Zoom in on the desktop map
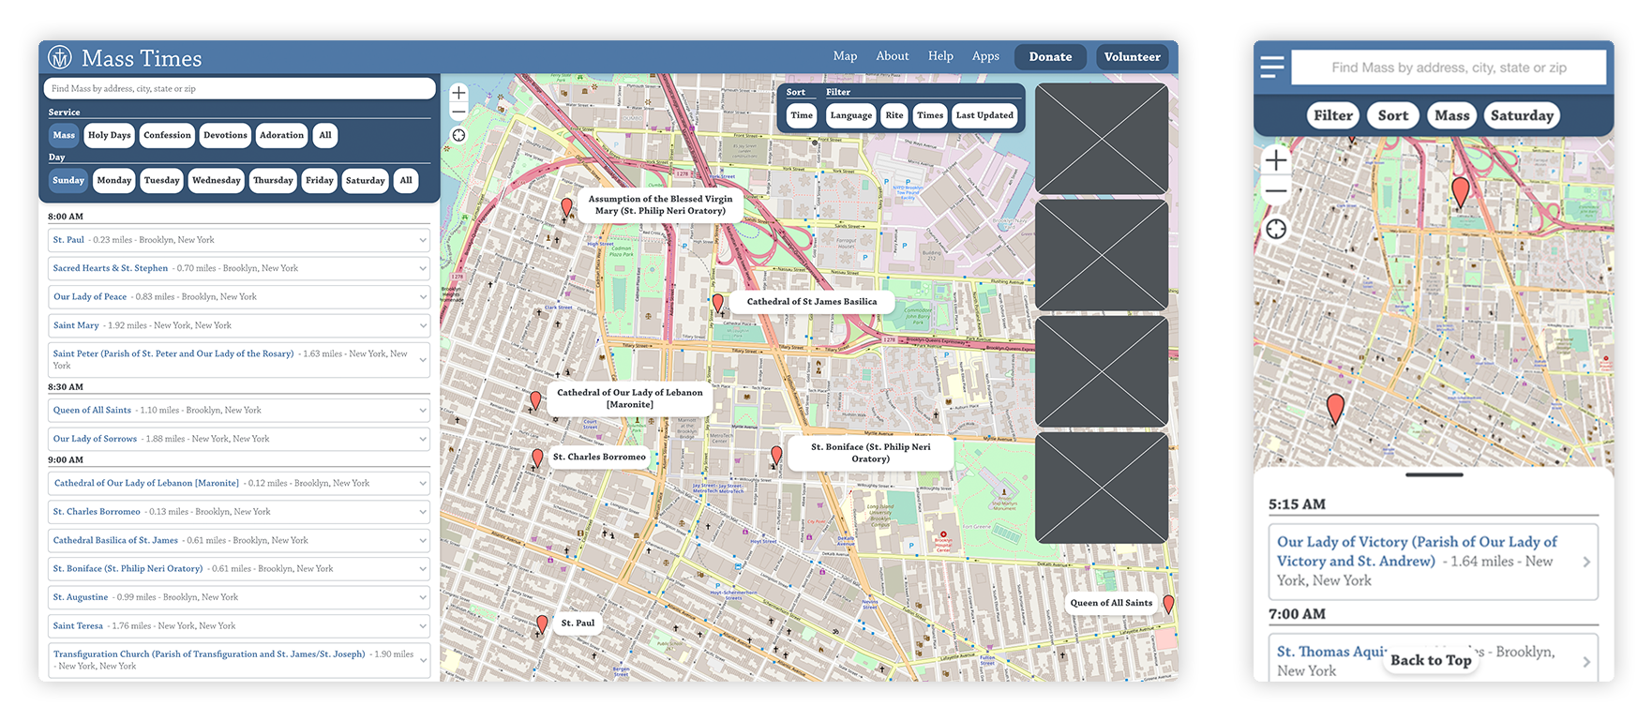This screenshot has width=1652, height=721. pos(458,93)
